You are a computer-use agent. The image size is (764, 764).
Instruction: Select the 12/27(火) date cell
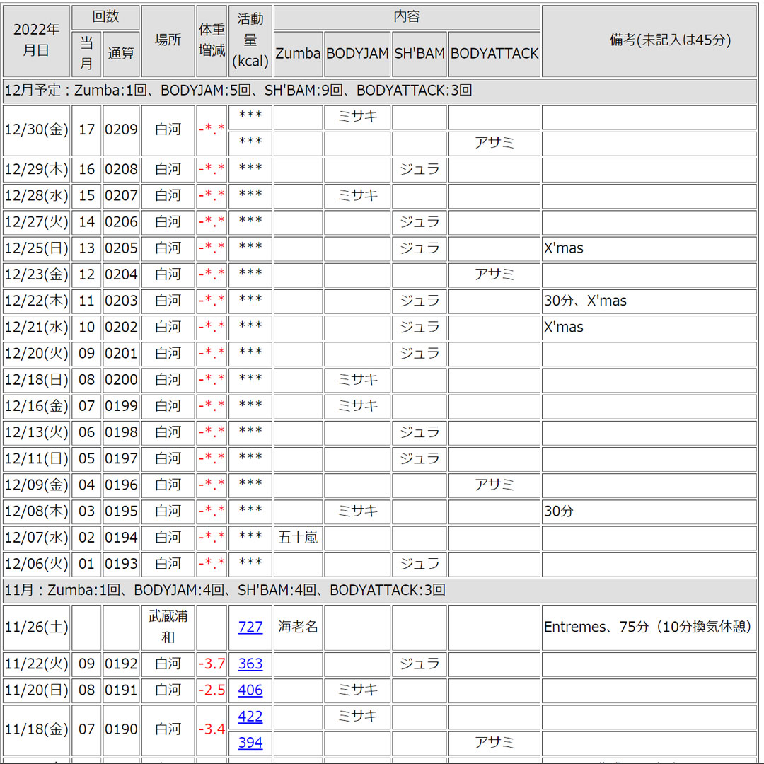[x=37, y=222]
